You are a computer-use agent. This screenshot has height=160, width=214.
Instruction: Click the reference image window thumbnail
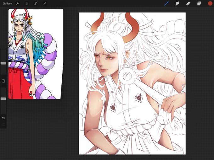click(x=36, y=54)
